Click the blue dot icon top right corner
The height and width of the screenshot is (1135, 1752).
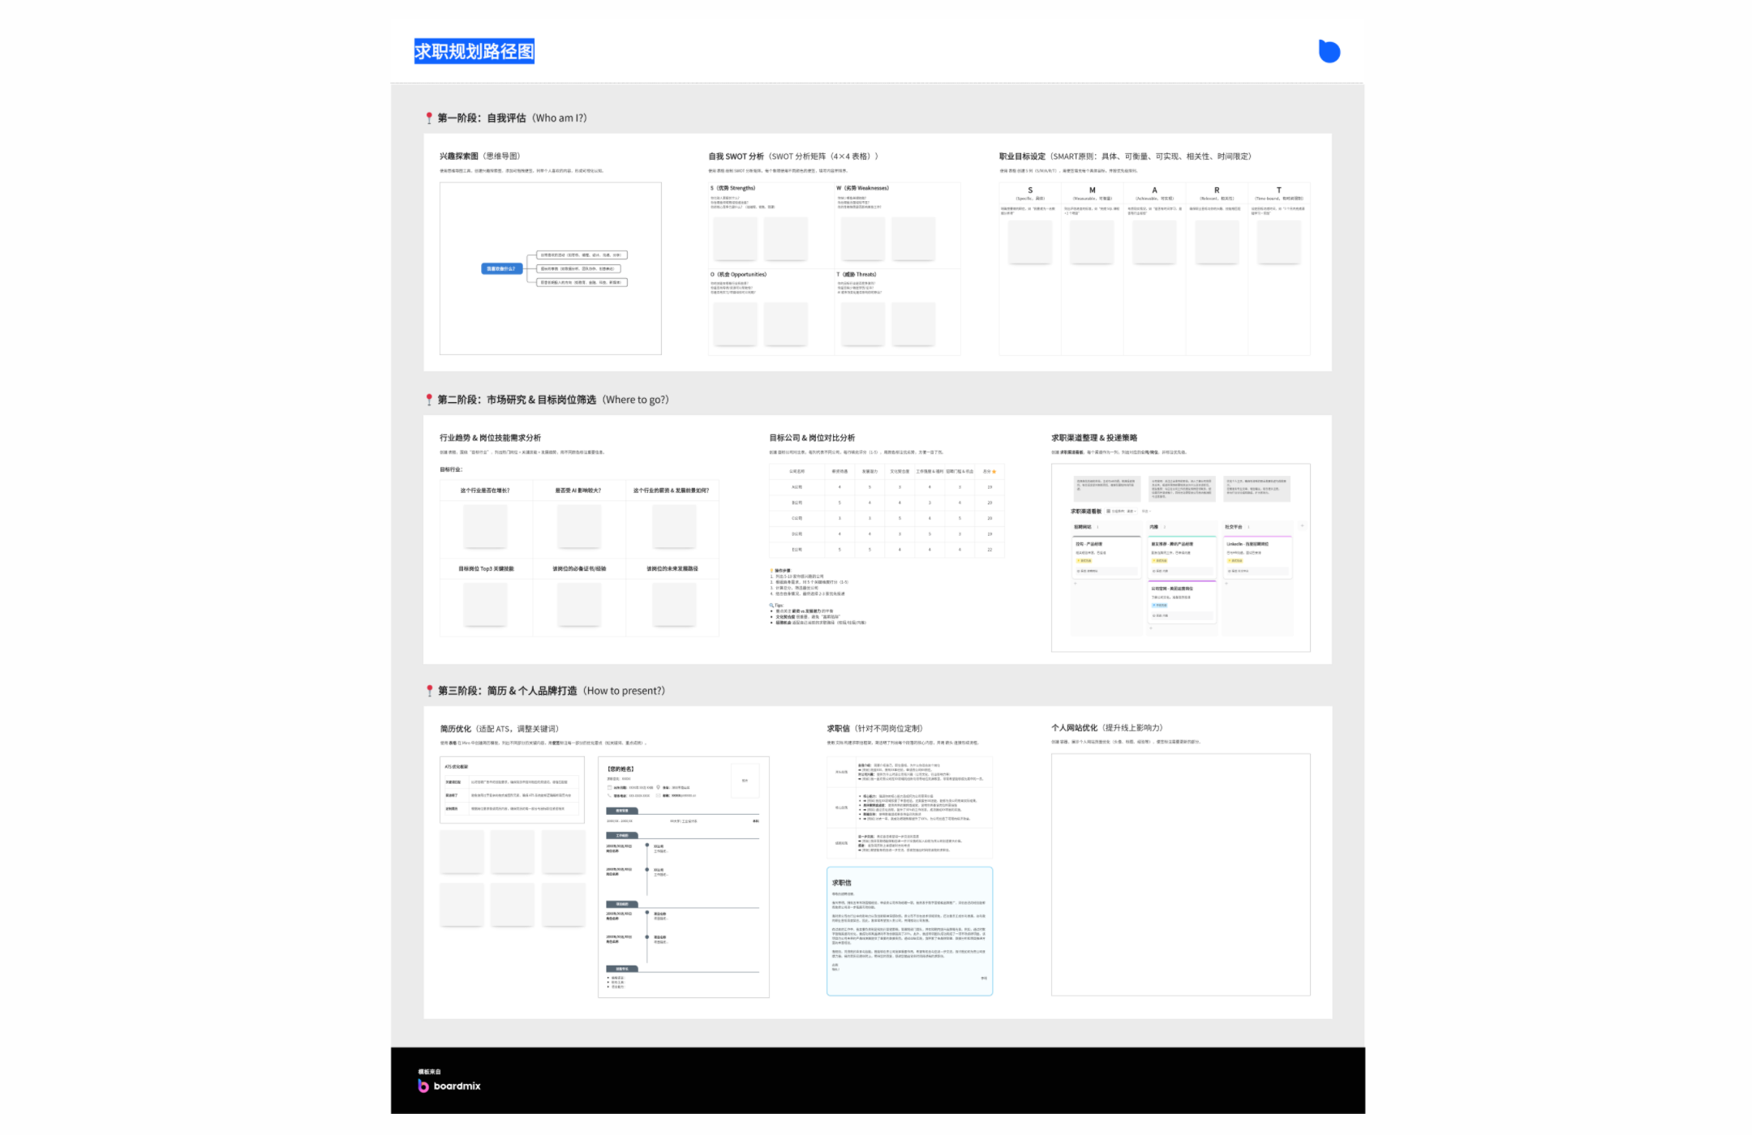coord(1329,51)
